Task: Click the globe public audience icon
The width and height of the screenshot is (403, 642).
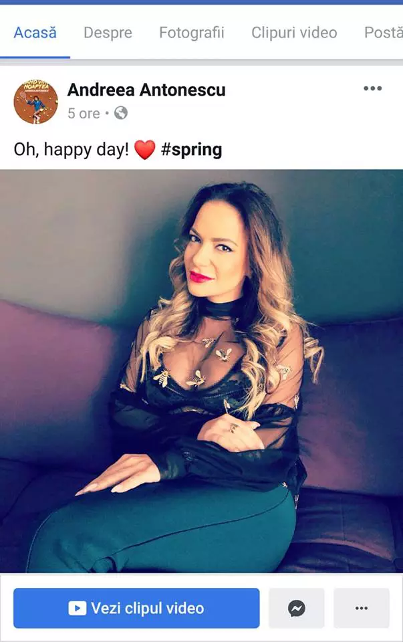Action: [121, 112]
